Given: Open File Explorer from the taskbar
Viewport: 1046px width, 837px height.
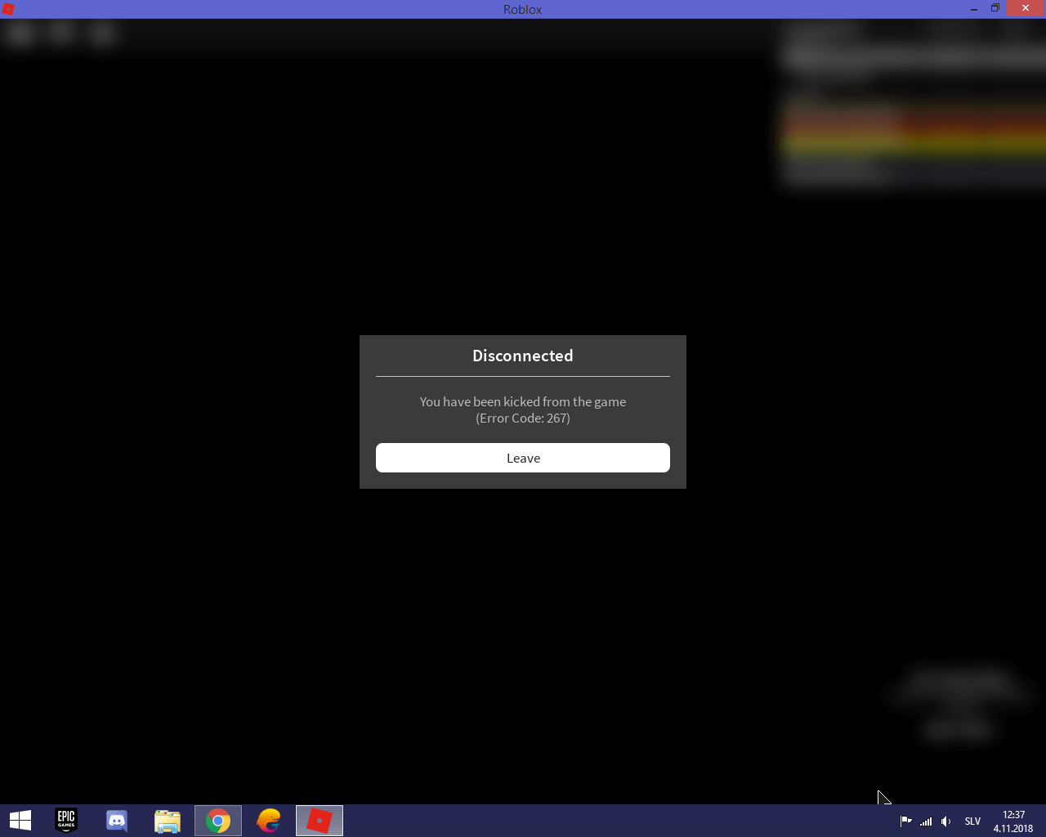Looking at the screenshot, I should click(x=168, y=821).
